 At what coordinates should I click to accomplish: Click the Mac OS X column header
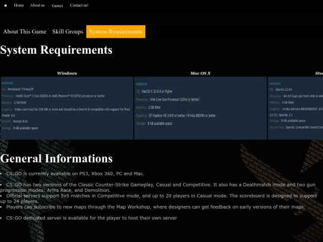point(200,73)
